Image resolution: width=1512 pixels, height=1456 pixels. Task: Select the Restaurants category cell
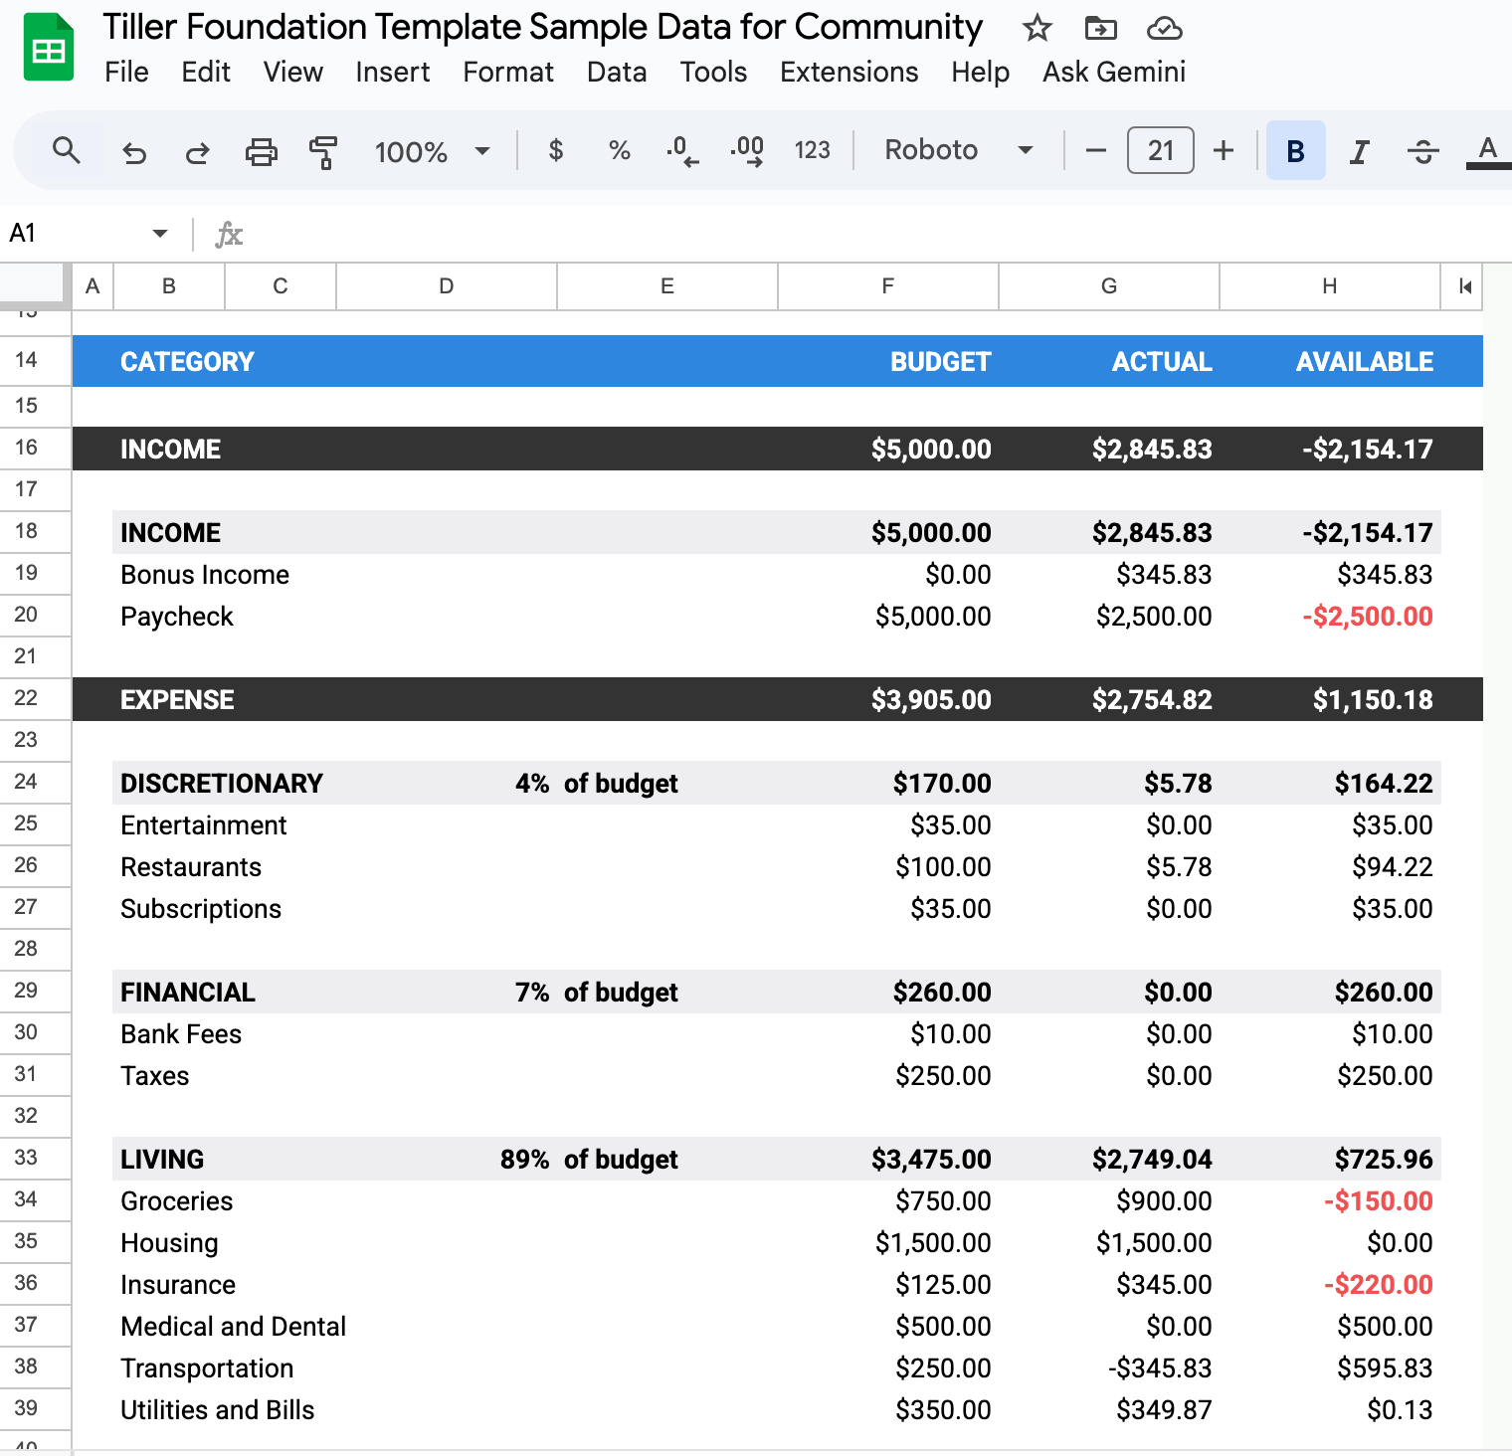click(x=191, y=866)
